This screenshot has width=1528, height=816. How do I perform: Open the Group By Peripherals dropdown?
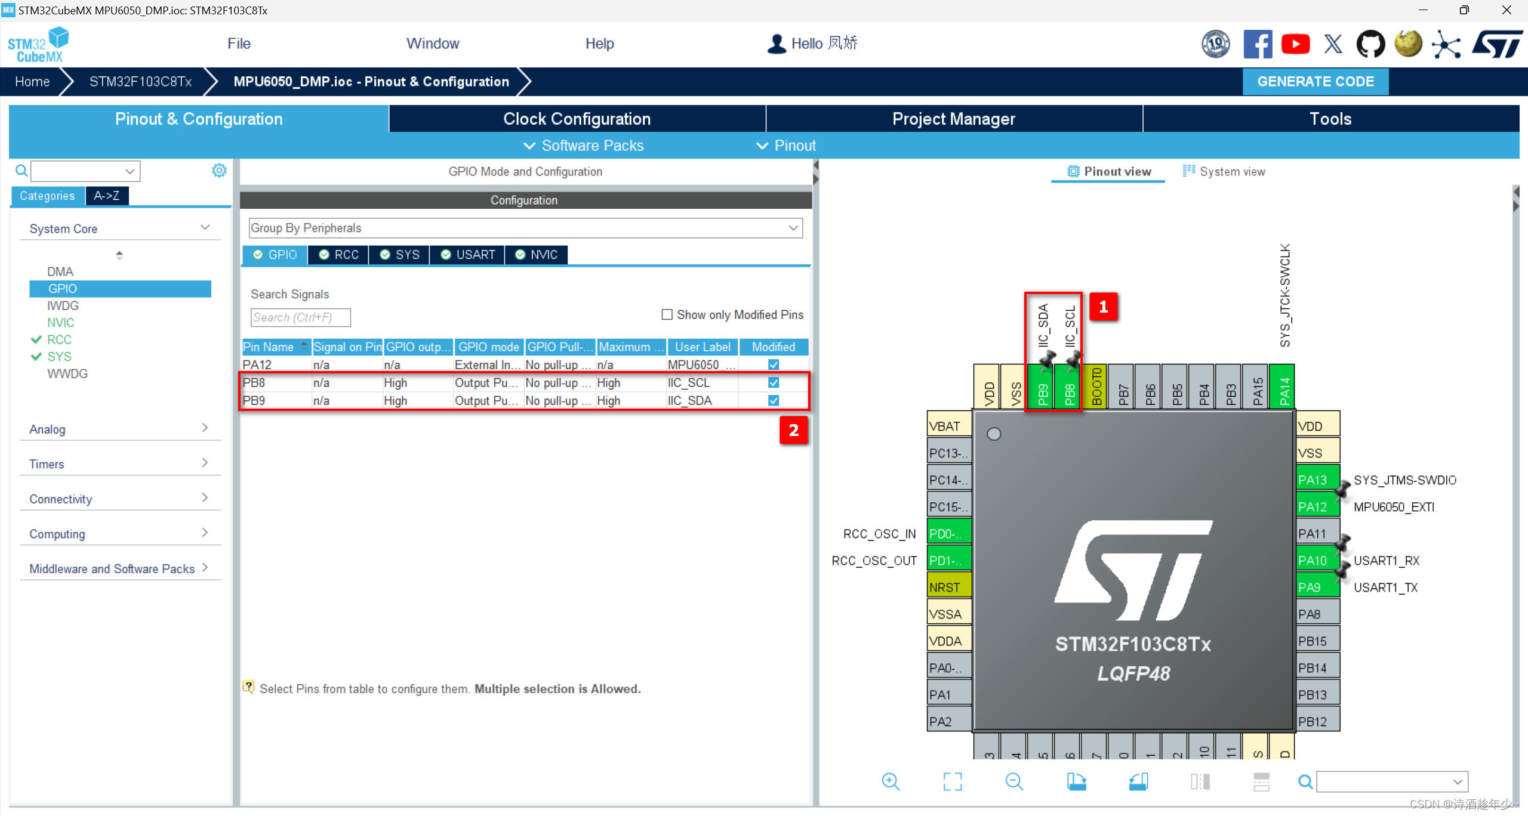click(793, 228)
